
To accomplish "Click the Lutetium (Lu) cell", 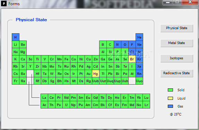I will 146,97.
